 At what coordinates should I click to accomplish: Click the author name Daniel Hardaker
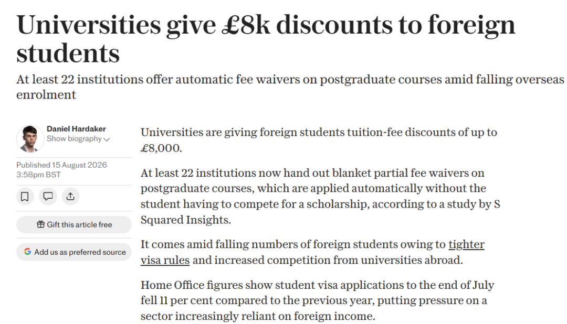(x=76, y=129)
